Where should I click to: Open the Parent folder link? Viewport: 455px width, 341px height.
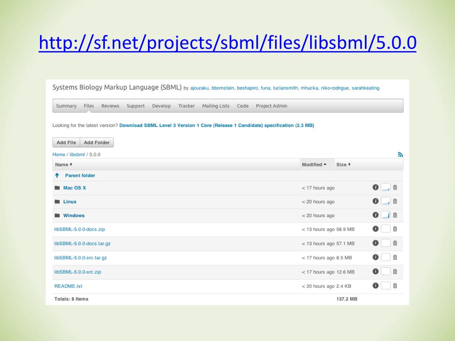point(80,175)
